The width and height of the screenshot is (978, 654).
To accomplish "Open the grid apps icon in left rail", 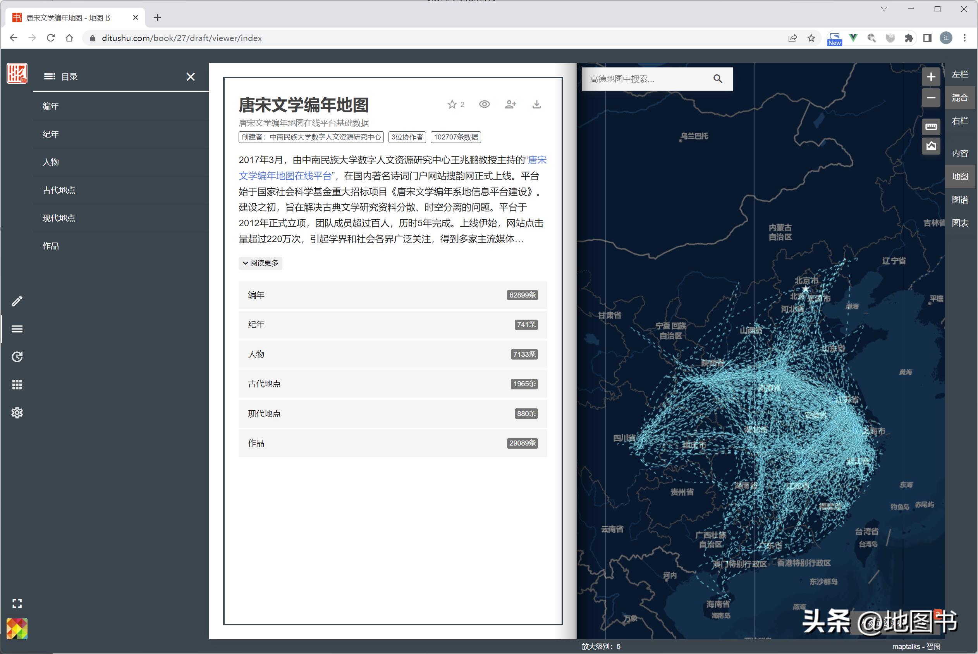I will pos(17,385).
